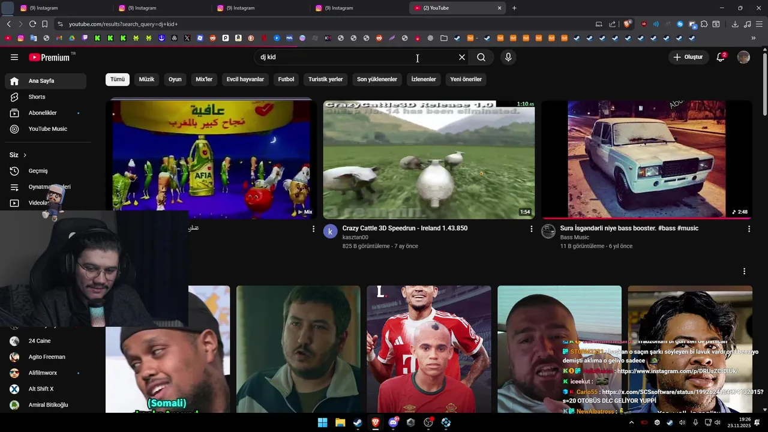Open Discord from the taskbar
Image resolution: width=768 pixels, height=432 pixels.
394,422
